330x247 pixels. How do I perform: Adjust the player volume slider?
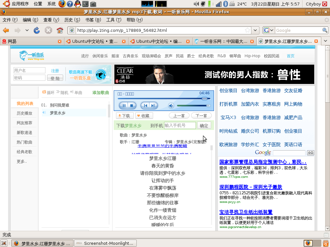(194, 105)
